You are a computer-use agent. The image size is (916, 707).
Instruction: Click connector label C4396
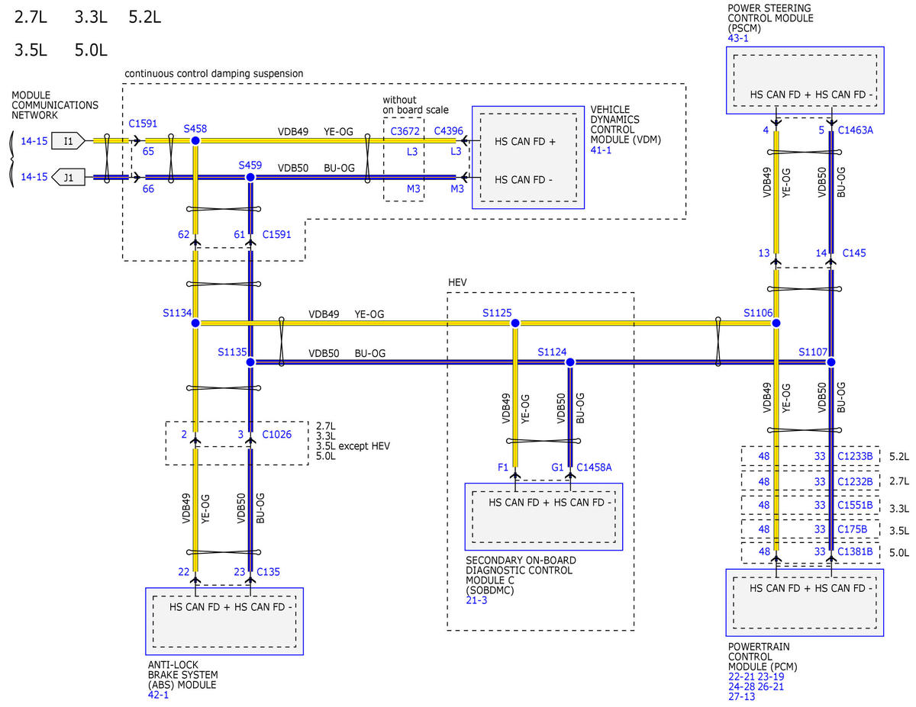click(449, 131)
